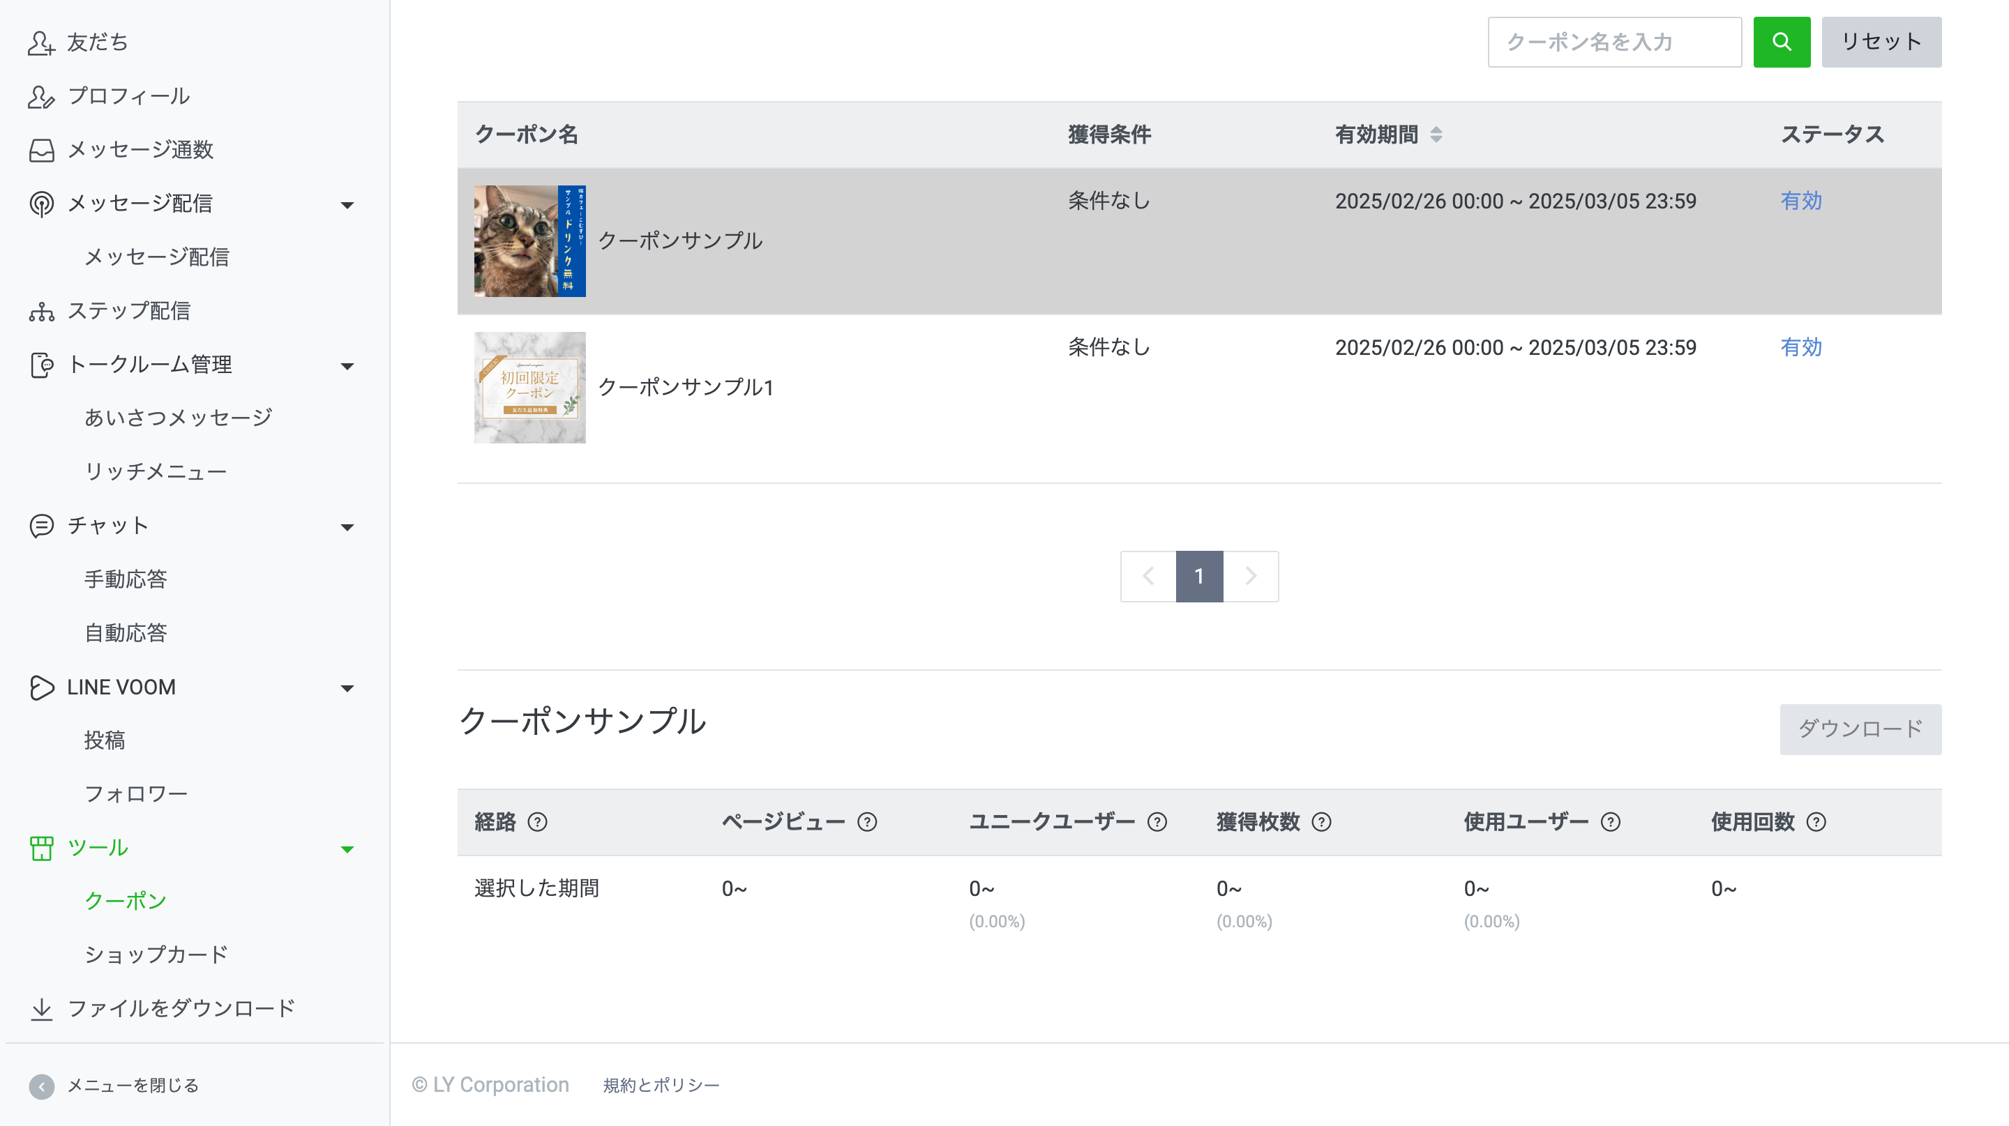
Task: Focus the クーポン名を入力 search field
Action: click(x=1613, y=42)
